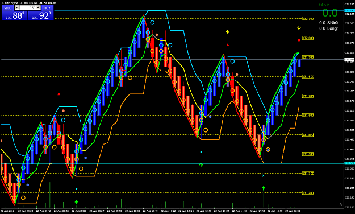
Task: Select the yellow down arrow above 13:24 peak
Action: (228, 31)
